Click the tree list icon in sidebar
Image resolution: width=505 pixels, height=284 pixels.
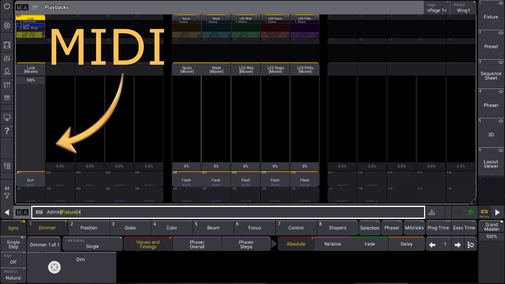pos(7,166)
